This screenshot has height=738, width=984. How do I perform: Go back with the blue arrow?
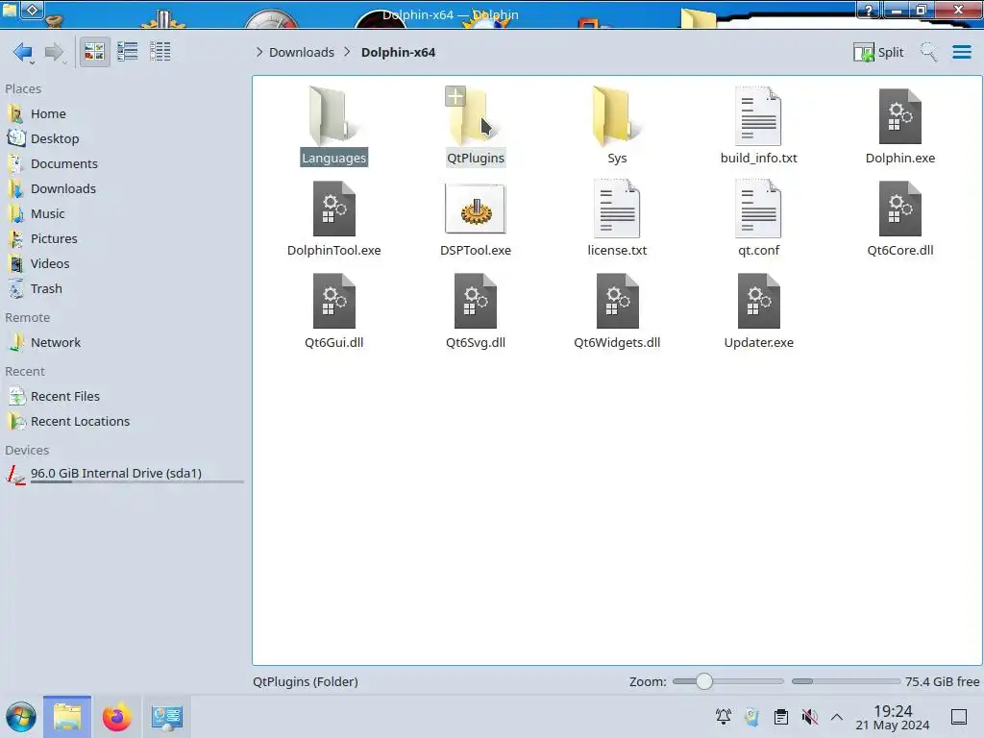tap(23, 52)
